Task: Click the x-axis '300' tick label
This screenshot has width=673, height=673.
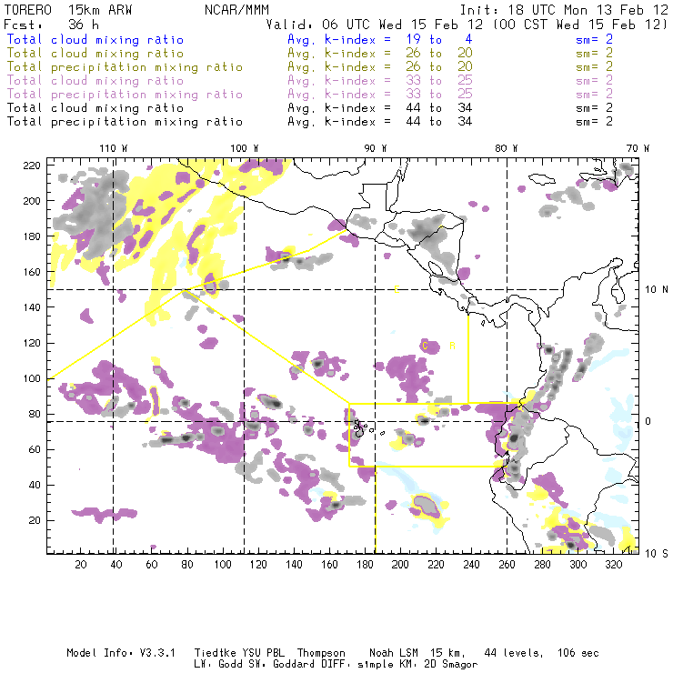Action: tap(578, 565)
